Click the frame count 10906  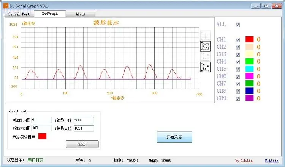click(x=166, y=161)
